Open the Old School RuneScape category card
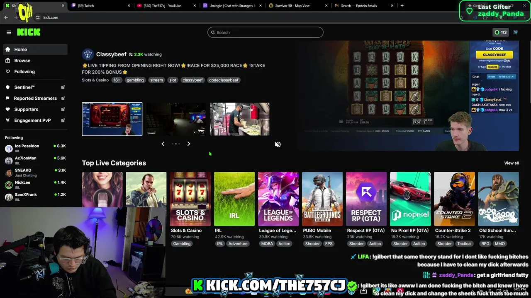This screenshot has height=298, width=531. pos(498,199)
